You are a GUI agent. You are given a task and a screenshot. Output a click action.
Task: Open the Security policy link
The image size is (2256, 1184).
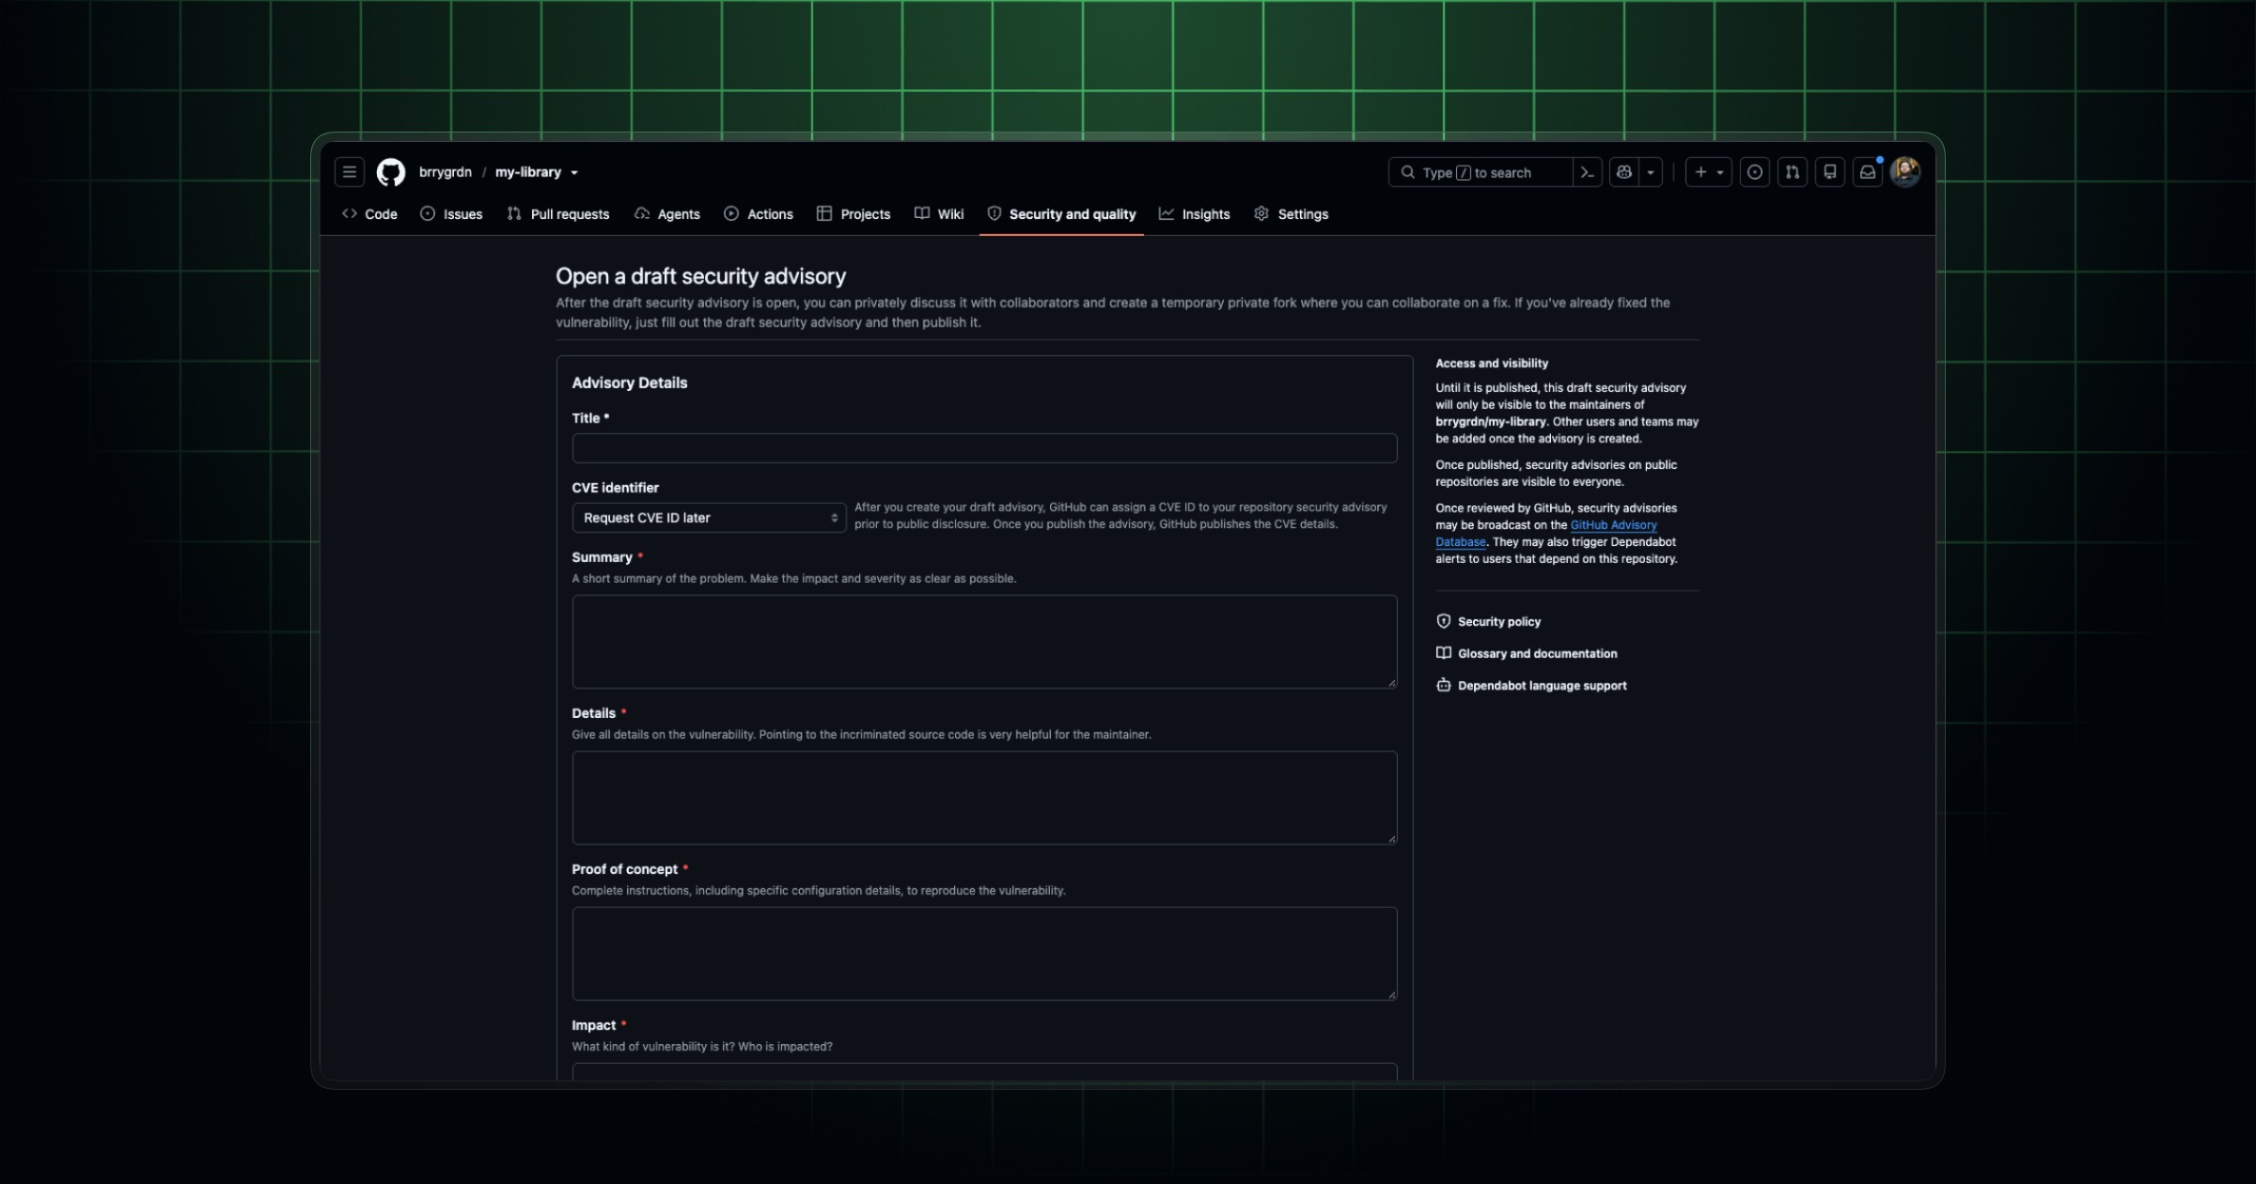pyautogui.click(x=1489, y=621)
